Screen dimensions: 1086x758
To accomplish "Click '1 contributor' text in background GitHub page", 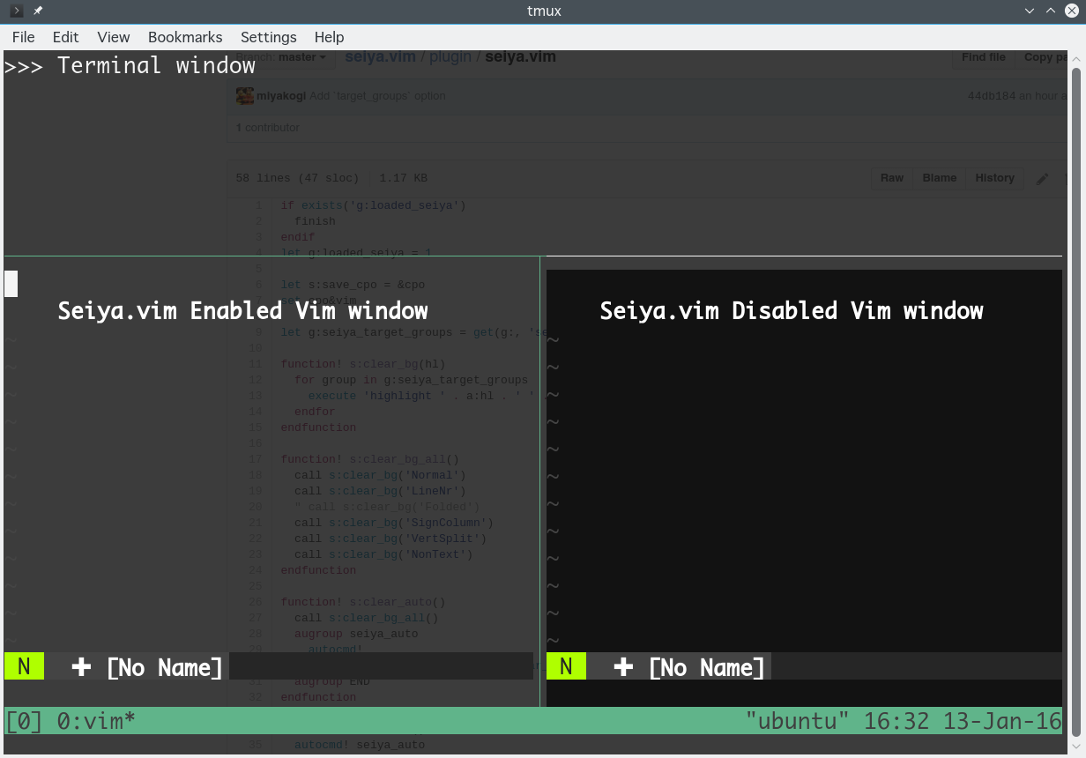I will click(268, 128).
